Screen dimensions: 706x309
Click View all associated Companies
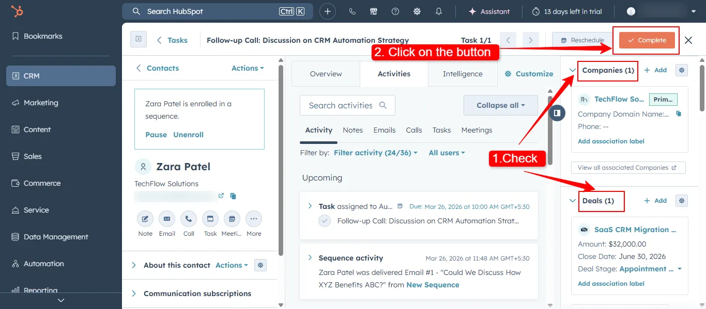pos(628,168)
